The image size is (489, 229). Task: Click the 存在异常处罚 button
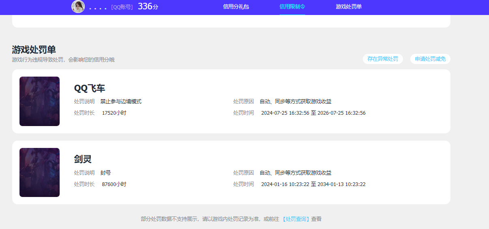coord(383,59)
